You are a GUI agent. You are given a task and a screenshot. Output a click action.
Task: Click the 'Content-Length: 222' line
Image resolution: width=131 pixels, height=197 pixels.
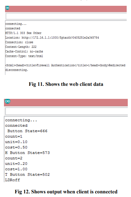tap(21, 47)
